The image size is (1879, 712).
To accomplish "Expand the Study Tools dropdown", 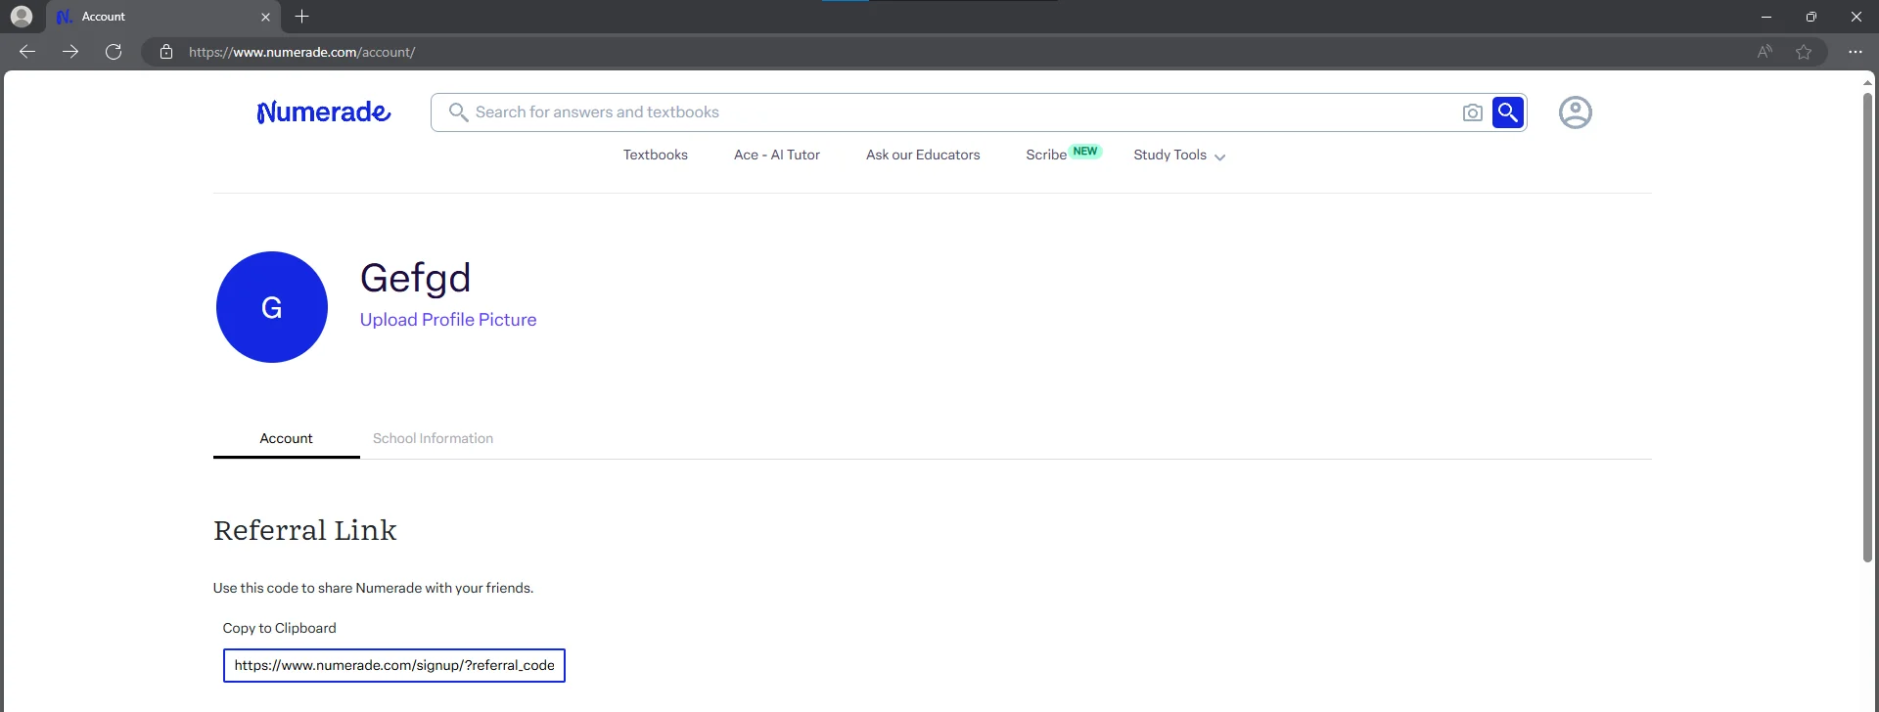I will 1179,155.
